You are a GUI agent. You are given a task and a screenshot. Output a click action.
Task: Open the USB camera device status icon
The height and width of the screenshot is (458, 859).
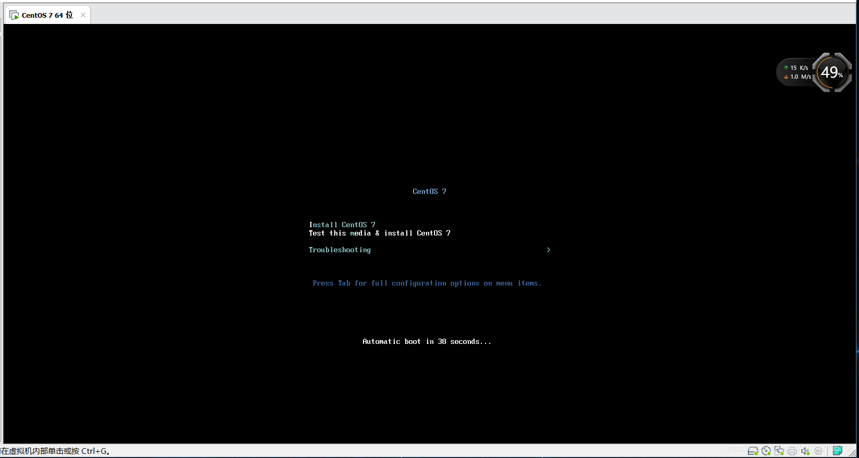(818, 451)
